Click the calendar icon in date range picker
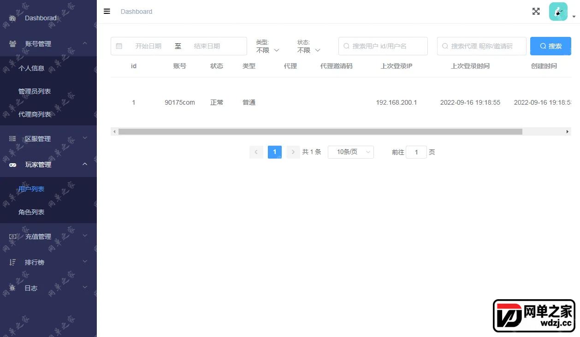The width and height of the screenshot is (580, 337). [119, 46]
